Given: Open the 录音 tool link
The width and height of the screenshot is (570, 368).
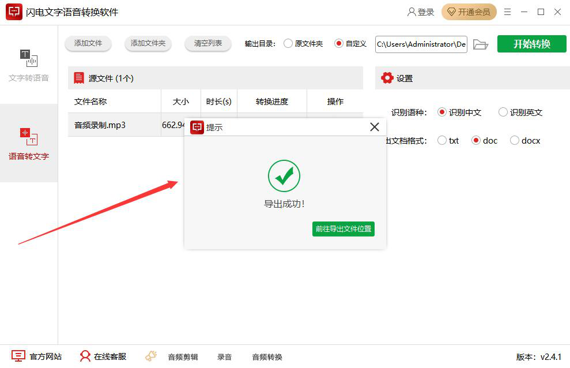Looking at the screenshot, I should point(224,356).
